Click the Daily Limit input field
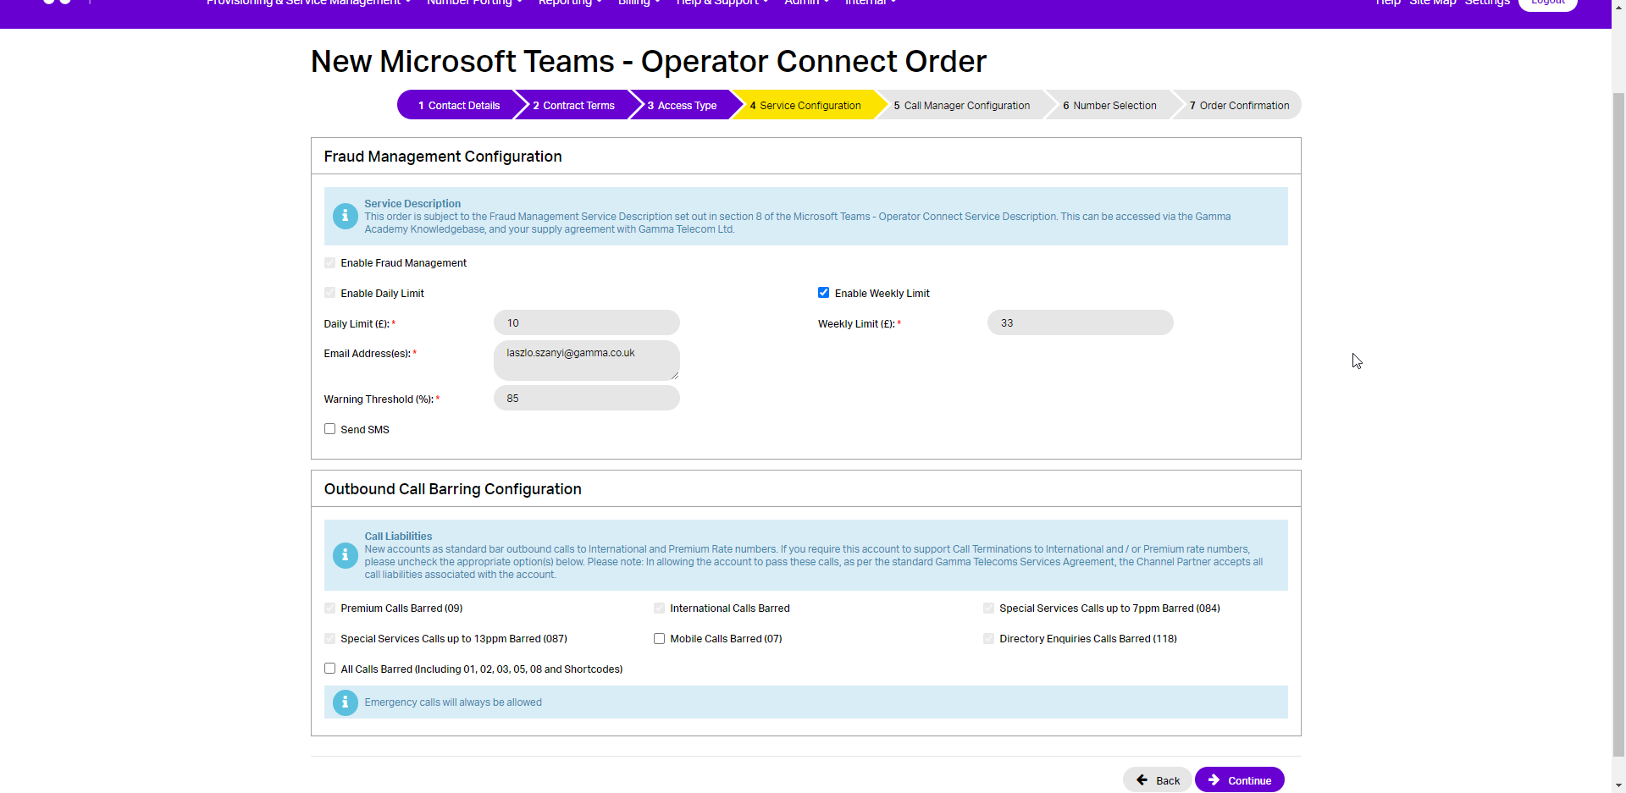 coord(587,322)
